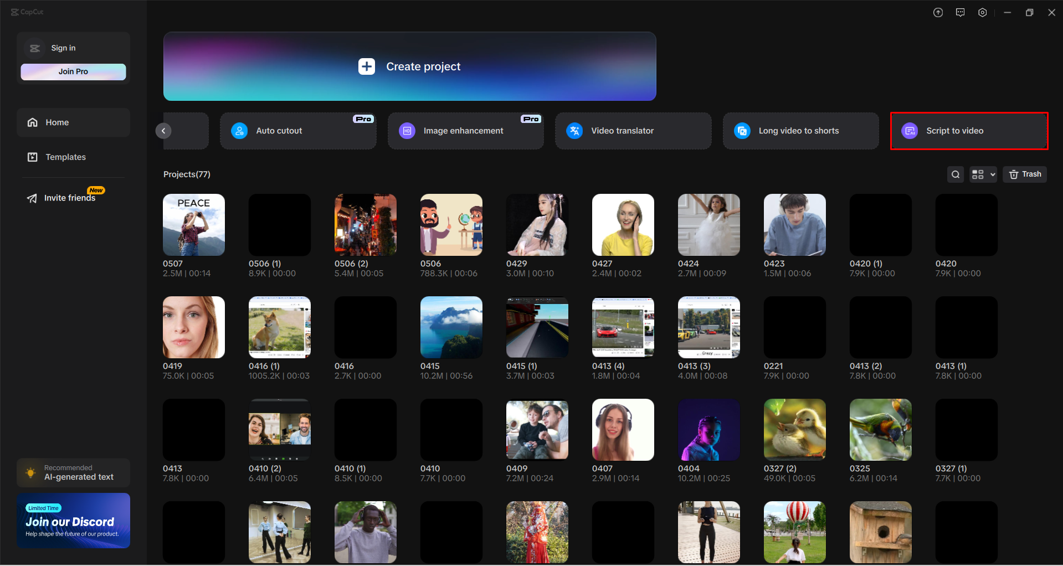Open CapCut settings
The image size is (1063, 566).
click(983, 12)
